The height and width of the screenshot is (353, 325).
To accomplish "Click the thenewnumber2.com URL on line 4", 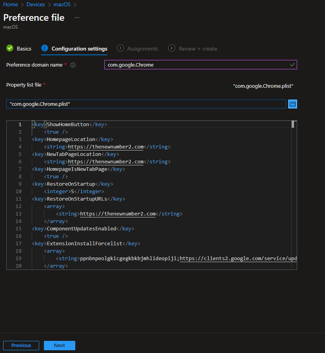I will point(105,147).
